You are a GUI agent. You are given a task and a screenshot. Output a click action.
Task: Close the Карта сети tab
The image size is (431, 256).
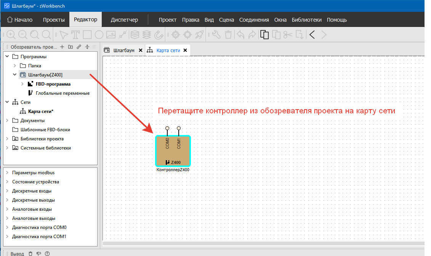click(186, 50)
